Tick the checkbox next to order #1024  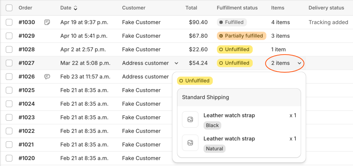(9, 104)
